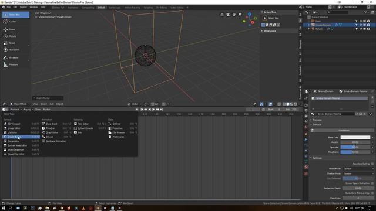The image size is (376, 211).
Task: Click the Refraction Depth field
Action: 358,188
